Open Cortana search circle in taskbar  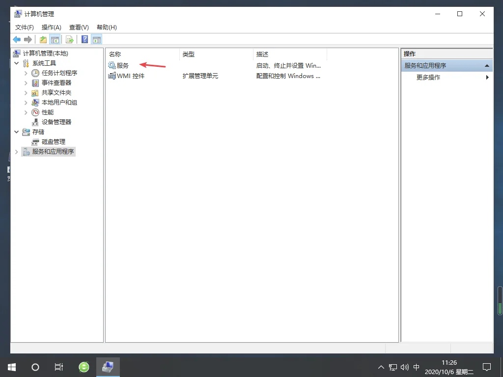point(35,367)
